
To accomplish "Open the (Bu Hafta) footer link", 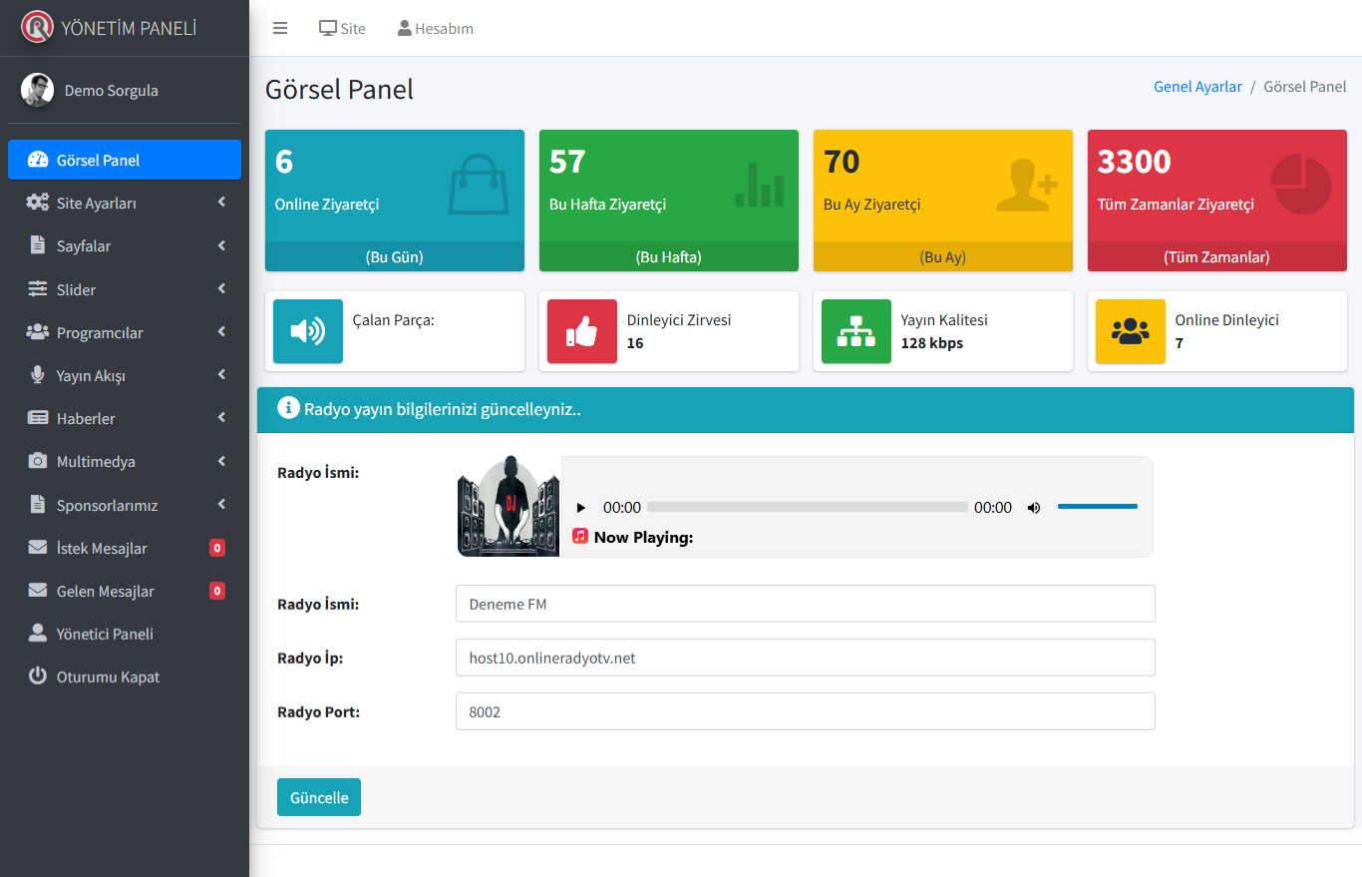I will [x=668, y=256].
